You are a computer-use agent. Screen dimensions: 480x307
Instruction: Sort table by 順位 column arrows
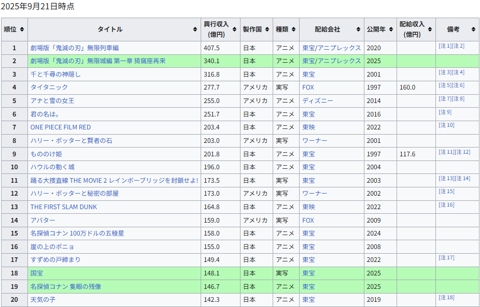(22, 30)
